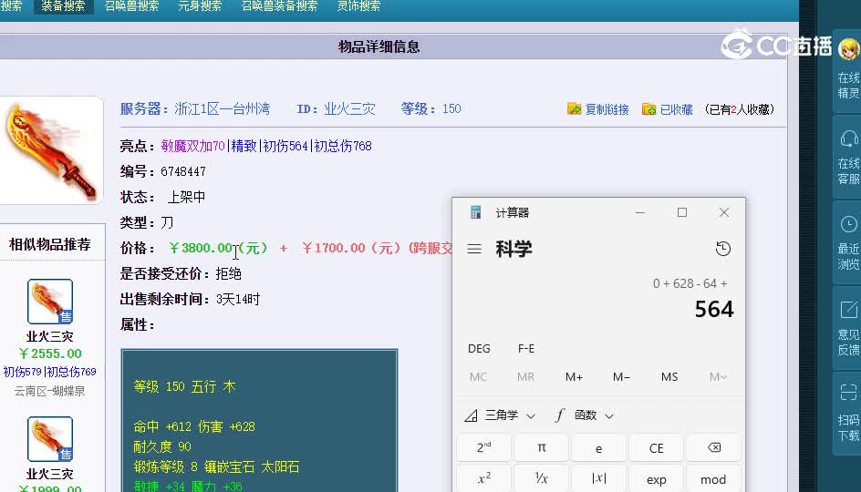Open similar item priced ¥2555.00
This screenshot has width=861, height=492.
pos(49,302)
